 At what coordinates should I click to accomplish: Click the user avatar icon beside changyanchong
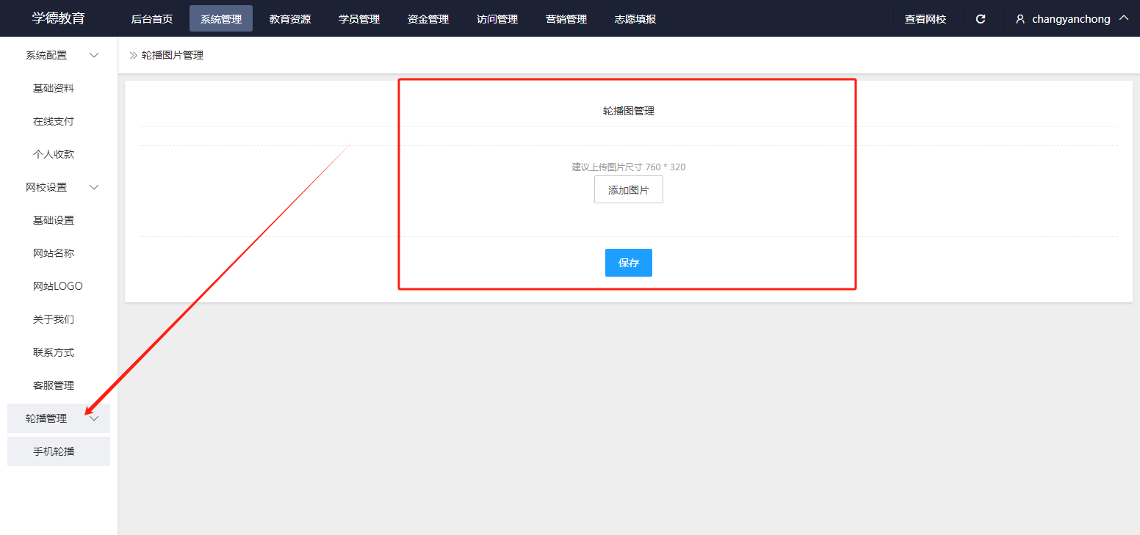point(1020,19)
